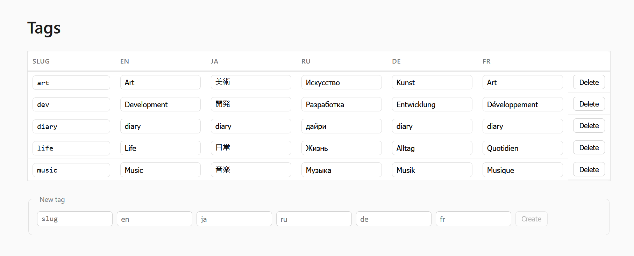Edit the RU field 'Разработка'
This screenshot has width=634, height=256.
tap(342, 104)
